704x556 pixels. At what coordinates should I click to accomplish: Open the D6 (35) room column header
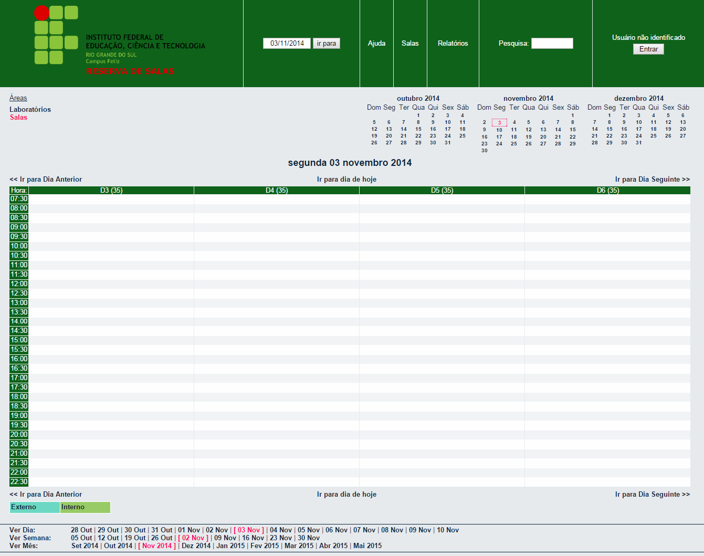608,190
